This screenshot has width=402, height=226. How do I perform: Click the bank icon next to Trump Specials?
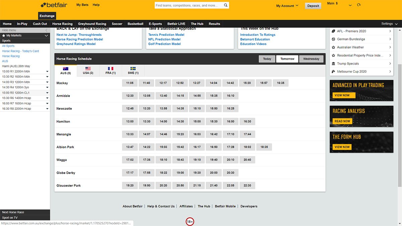coord(333,63)
